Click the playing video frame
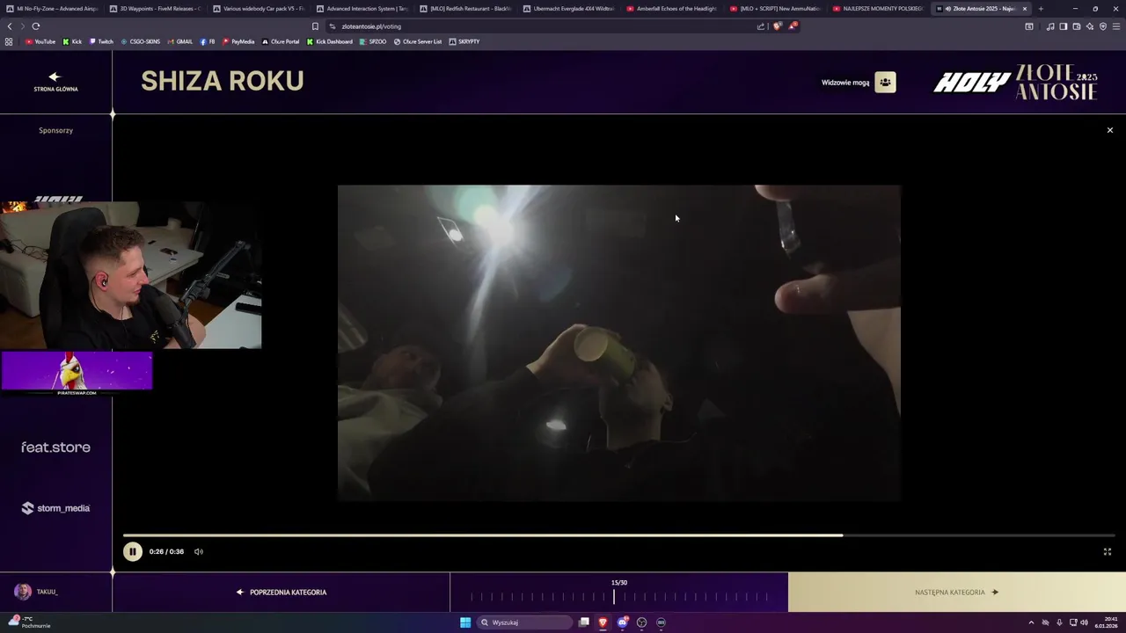This screenshot has width=1126, height=633. tap(619, 343)
